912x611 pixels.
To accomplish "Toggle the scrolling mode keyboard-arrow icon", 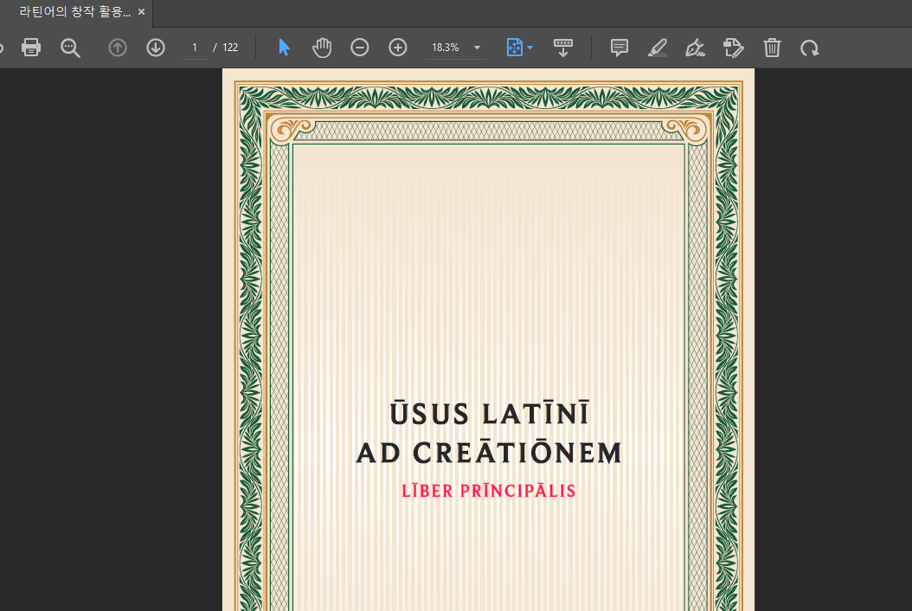I will click(563, 48).
